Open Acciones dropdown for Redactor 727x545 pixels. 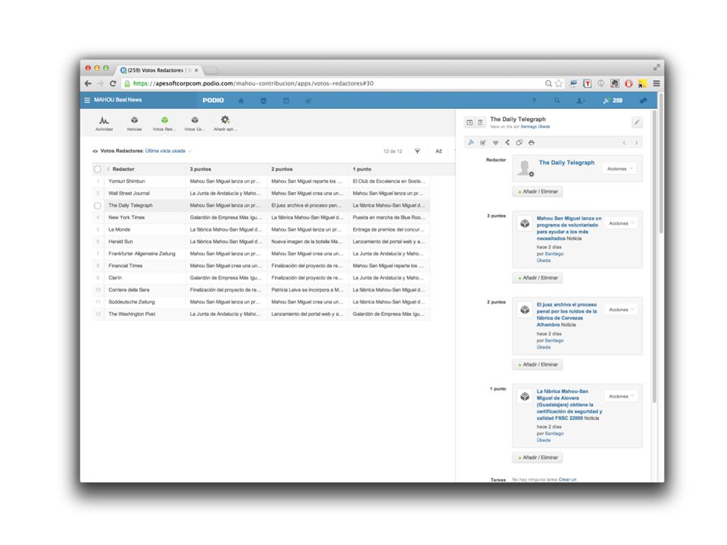pos(620,169)
